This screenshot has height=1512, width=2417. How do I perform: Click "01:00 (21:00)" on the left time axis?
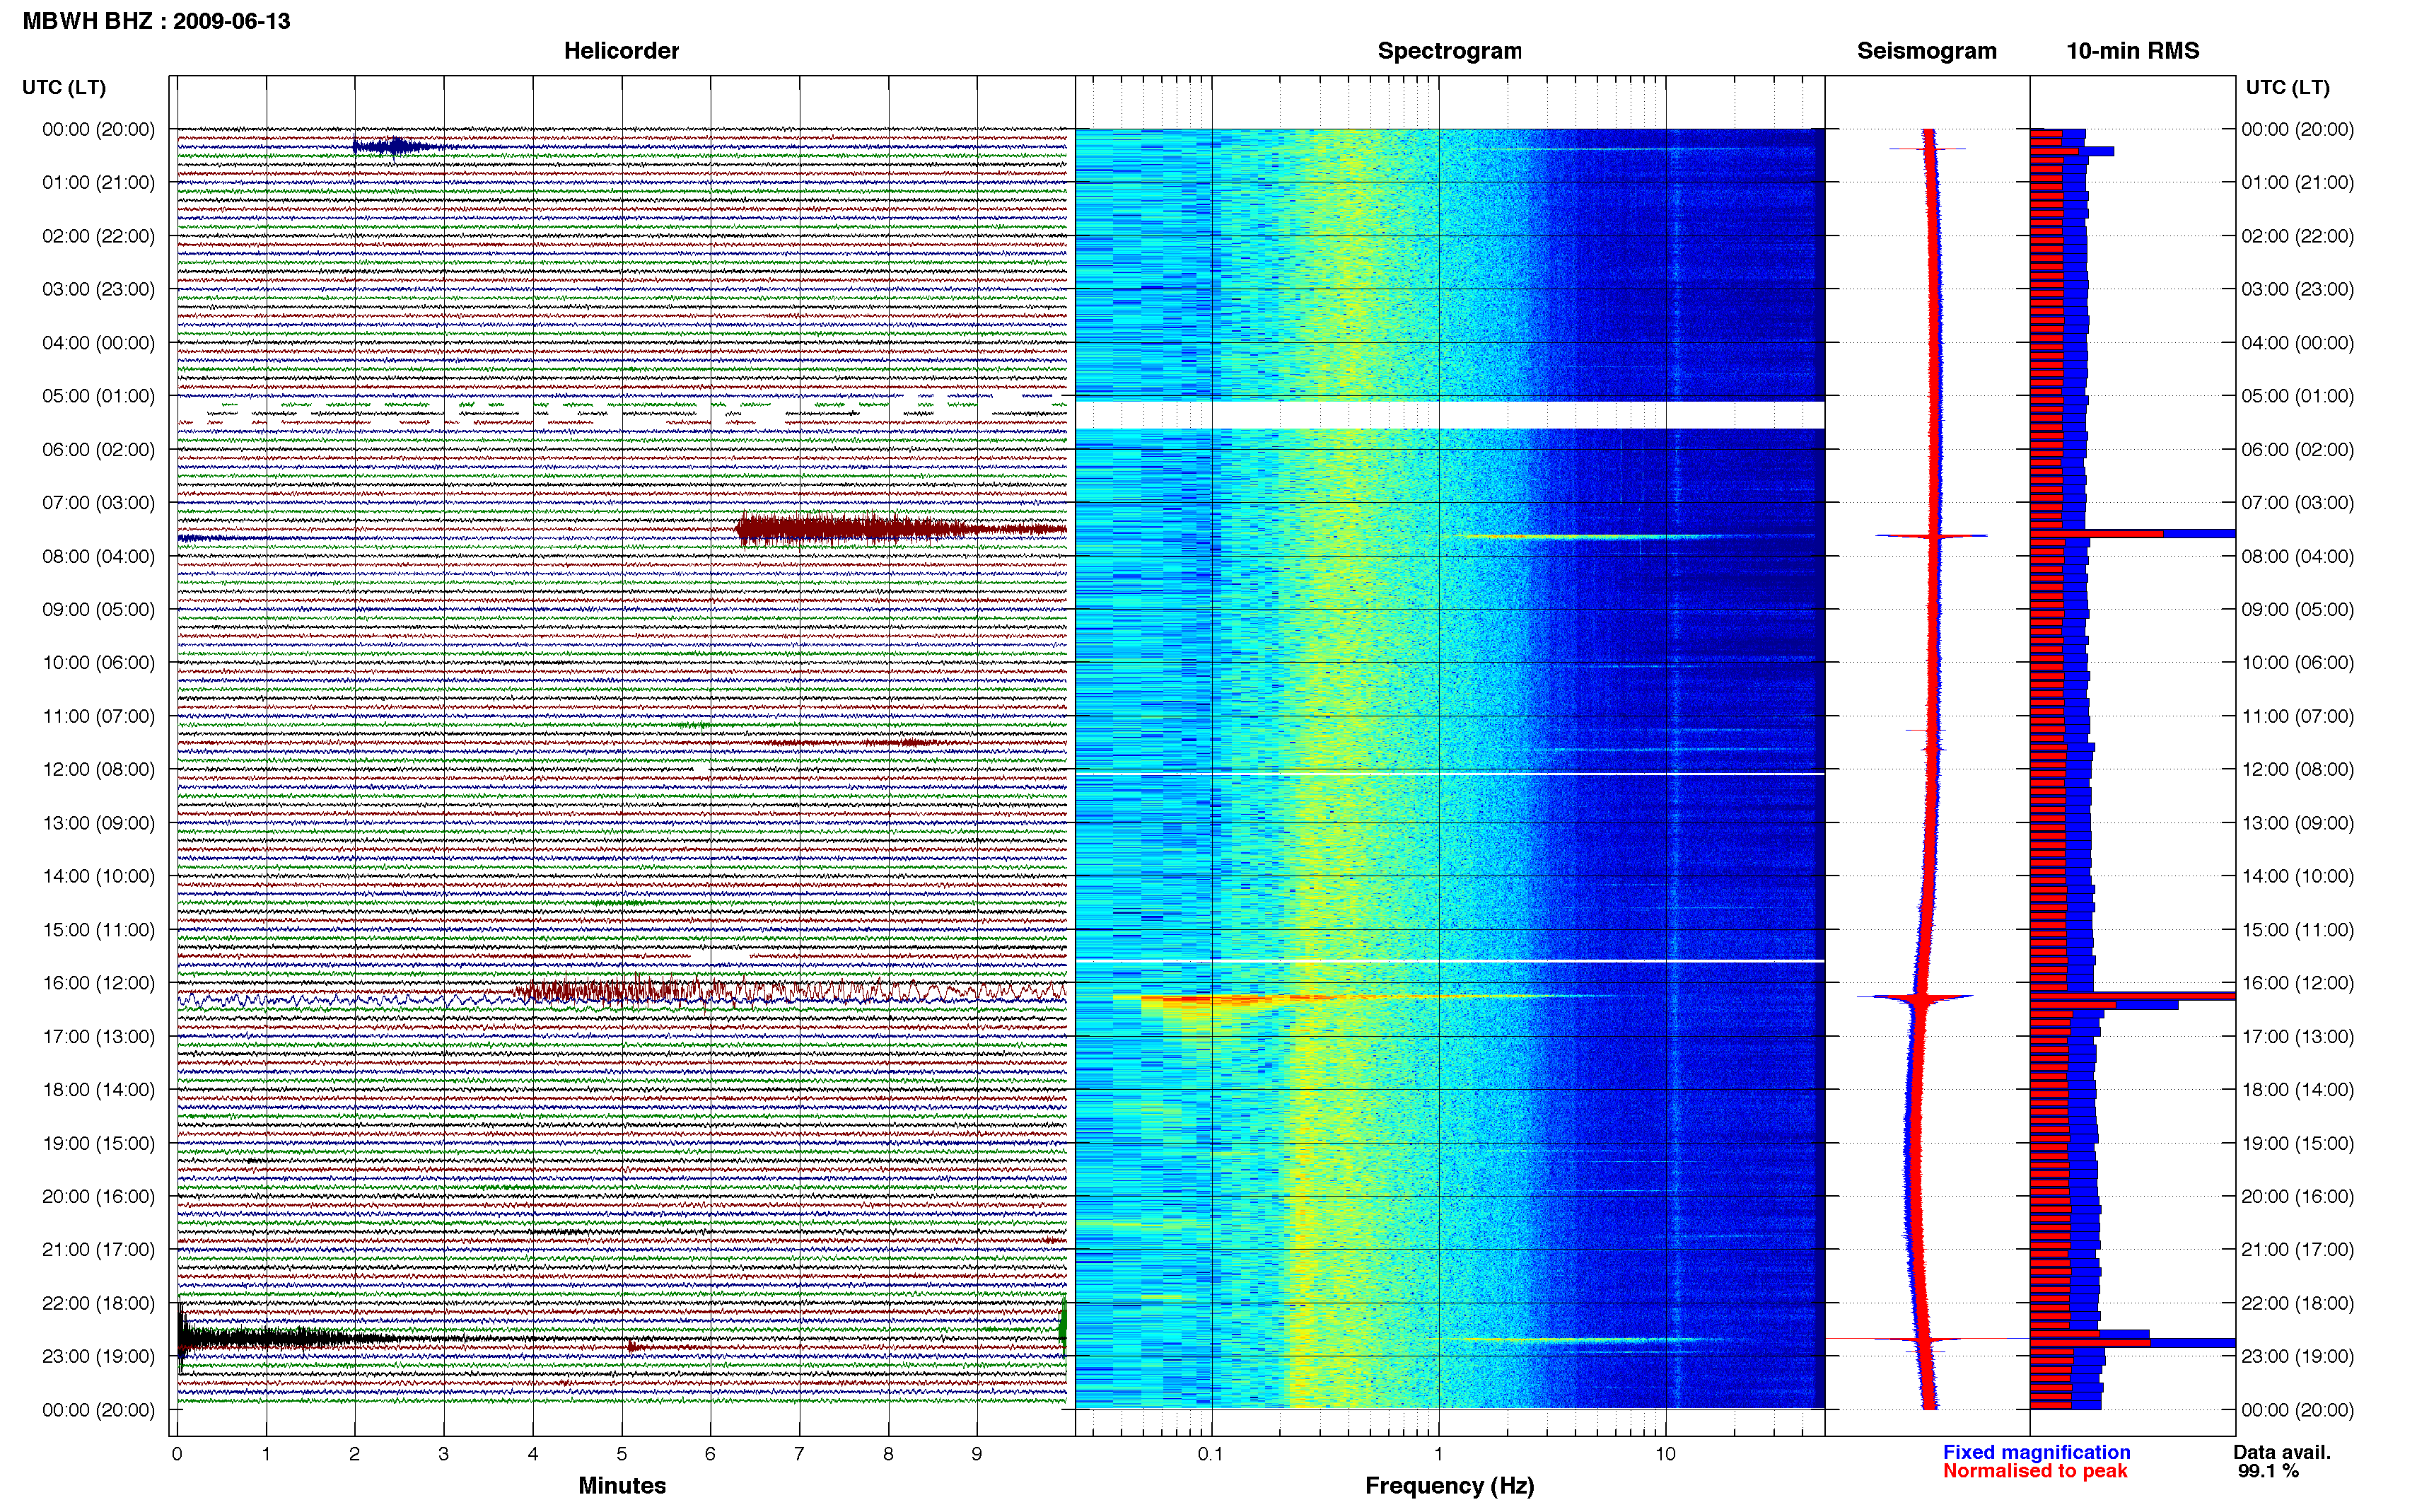point(98,182)
